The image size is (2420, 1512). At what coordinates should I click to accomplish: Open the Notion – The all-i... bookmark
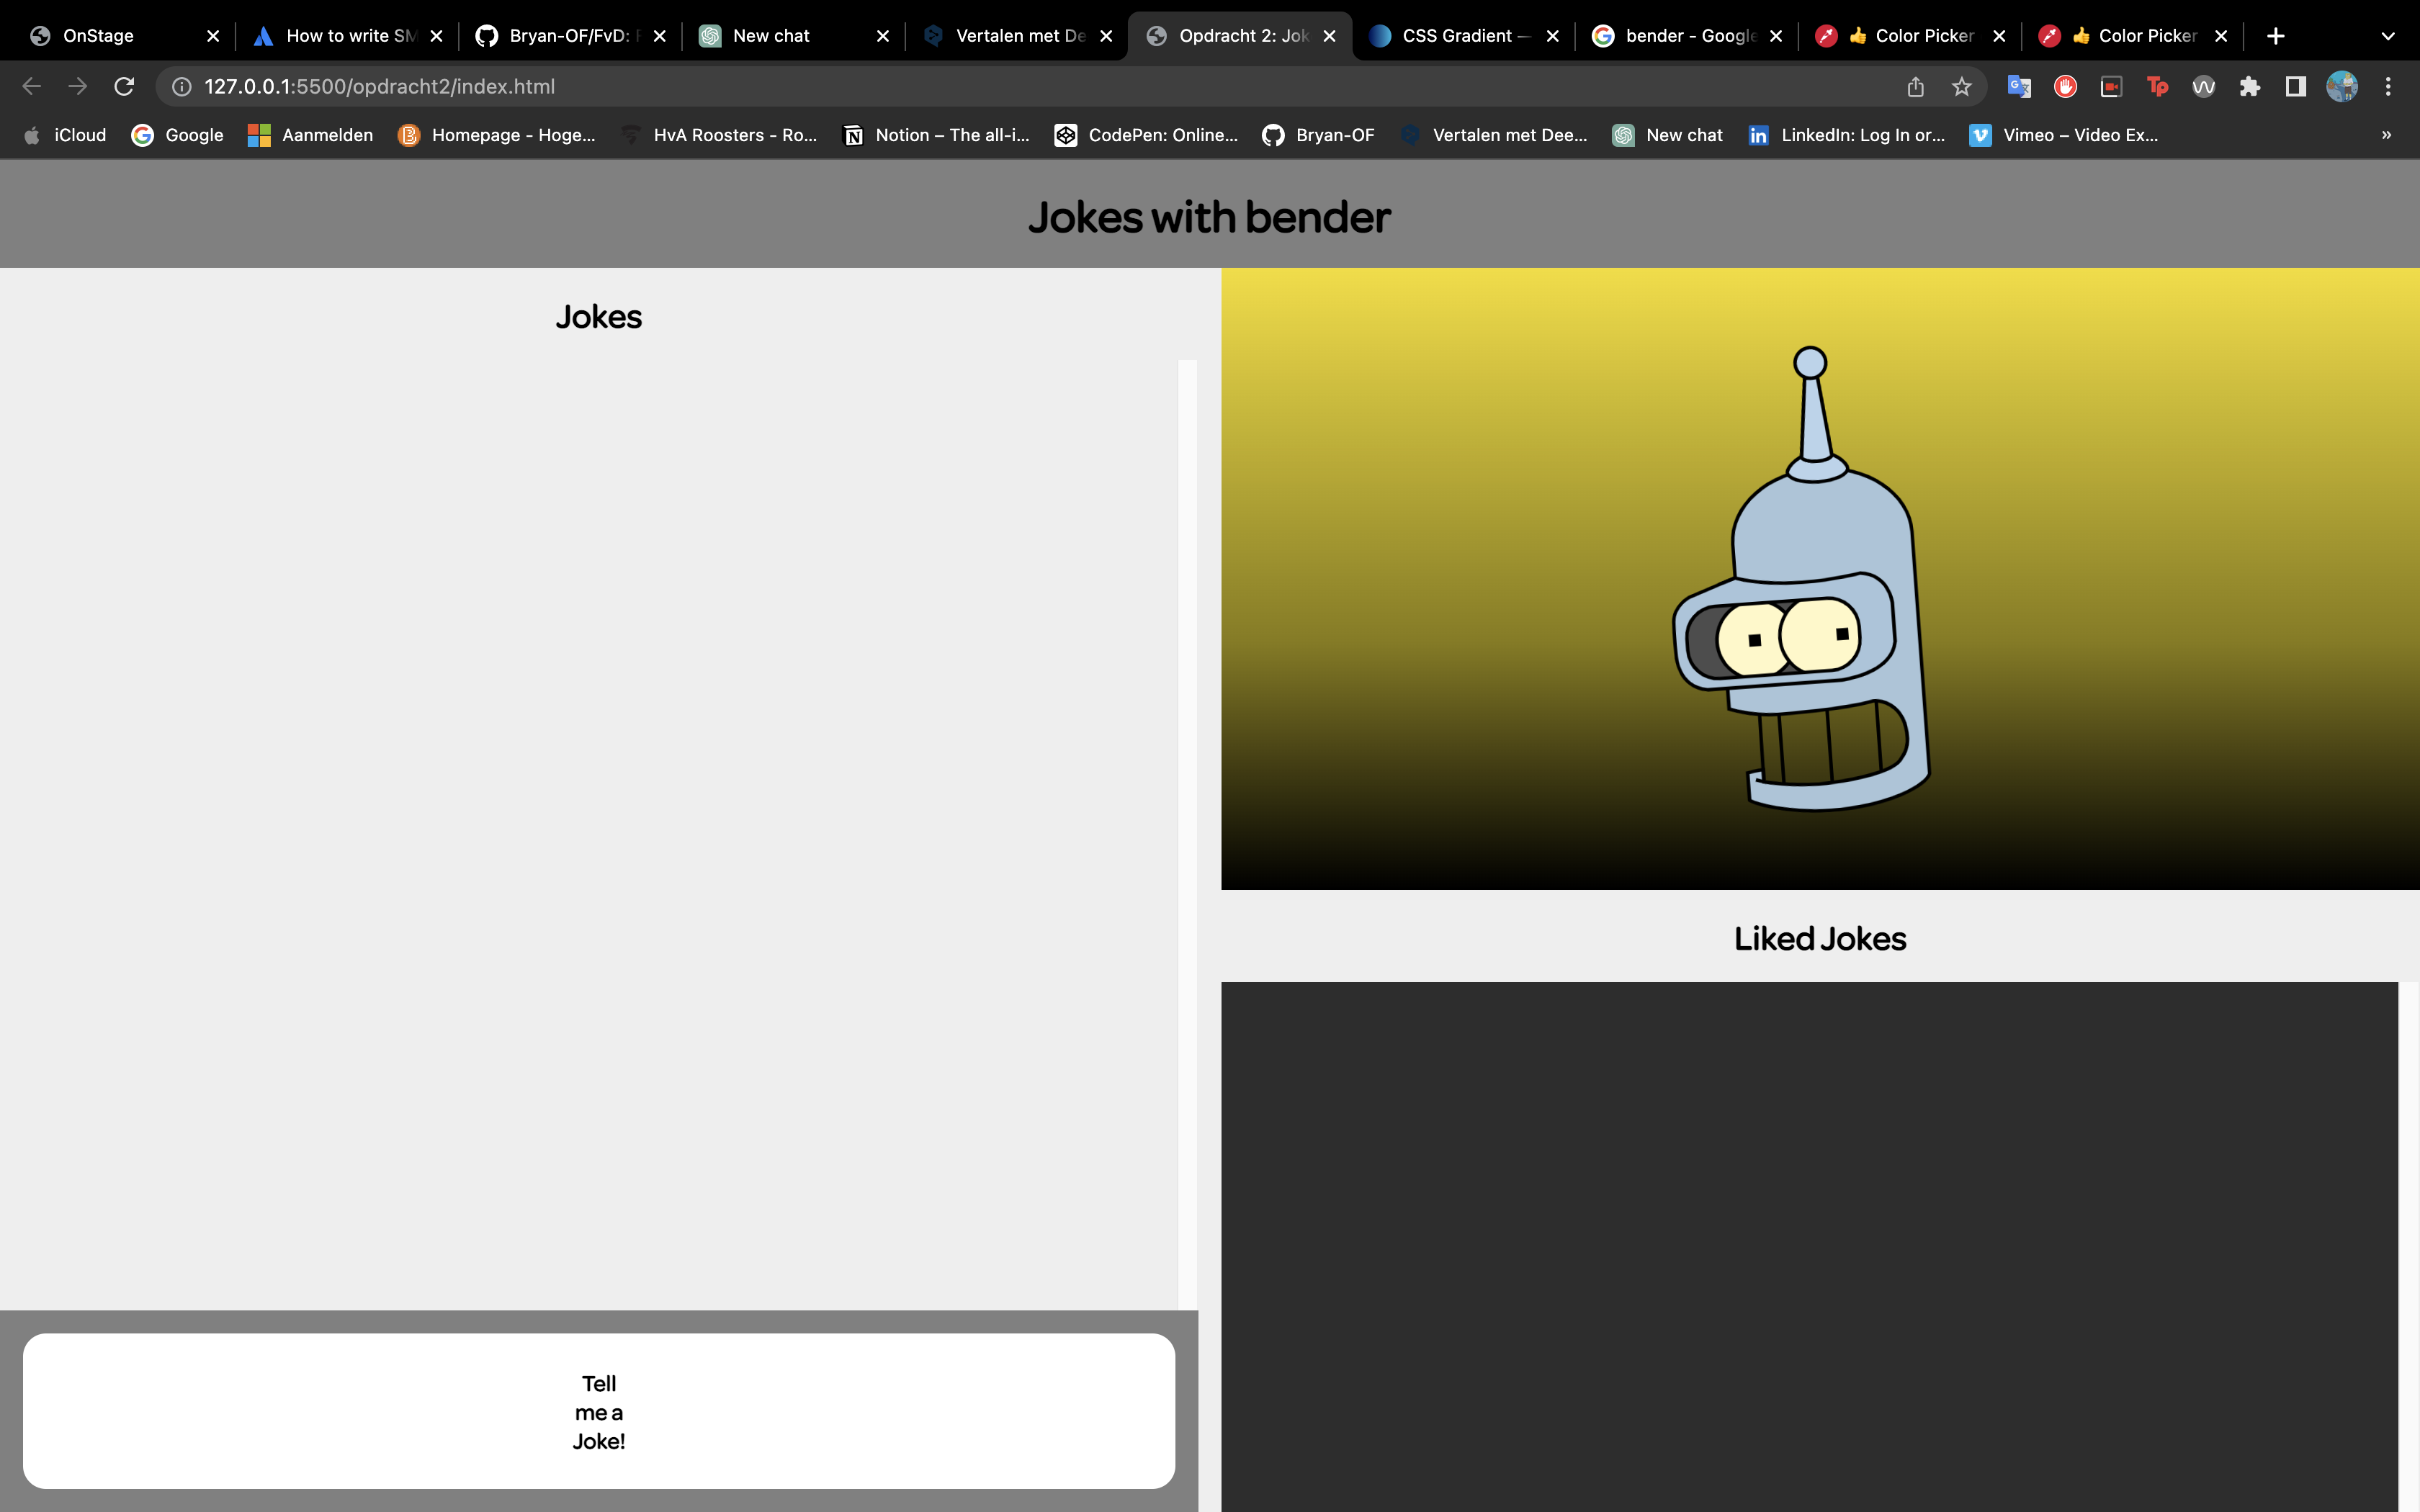936,135
